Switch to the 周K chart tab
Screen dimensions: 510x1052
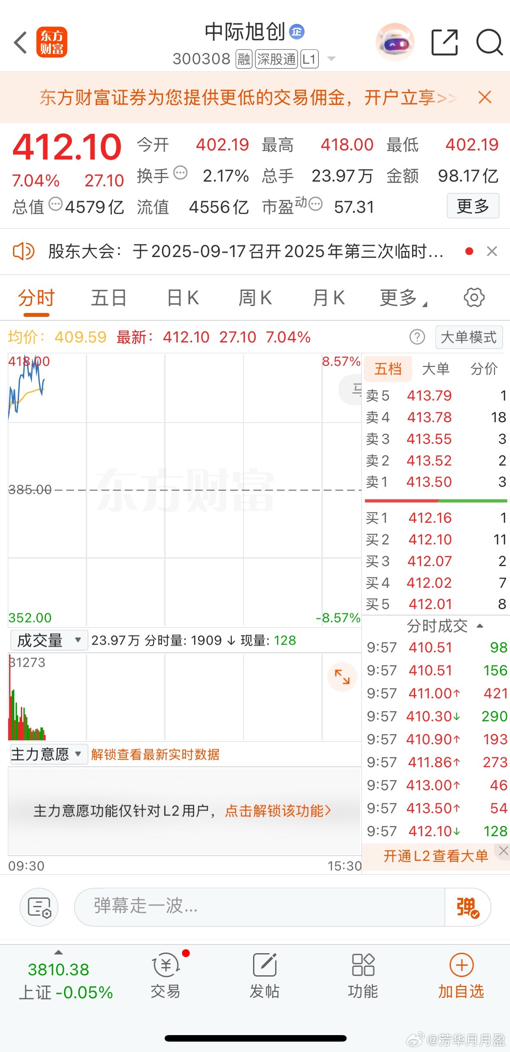[255, 298]
